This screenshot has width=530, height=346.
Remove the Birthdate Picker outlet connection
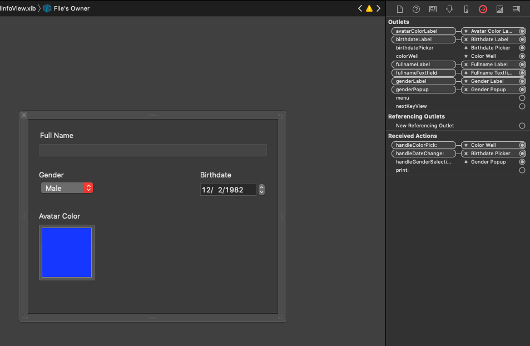tap(466, 48)
